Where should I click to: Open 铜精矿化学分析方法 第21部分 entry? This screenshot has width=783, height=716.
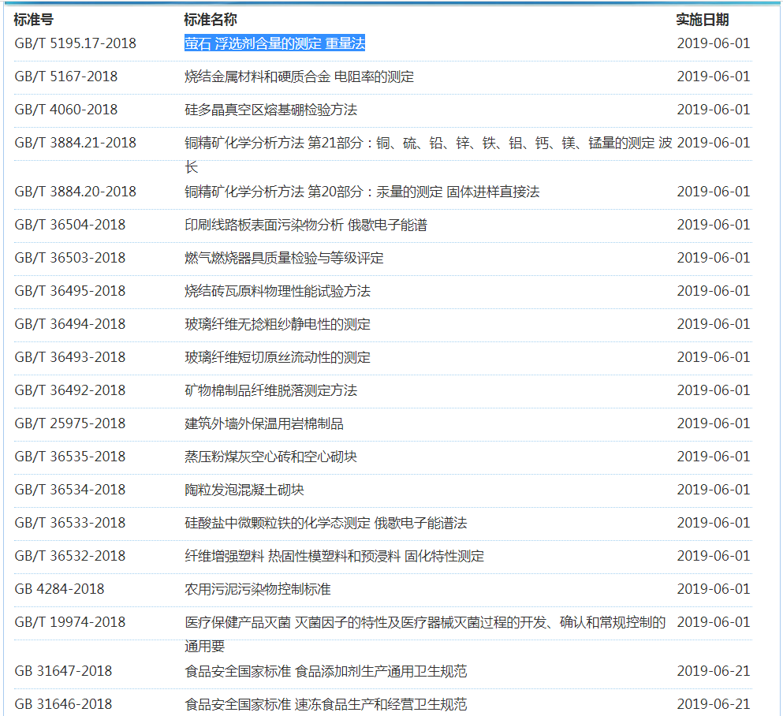(x=427, y=143)
